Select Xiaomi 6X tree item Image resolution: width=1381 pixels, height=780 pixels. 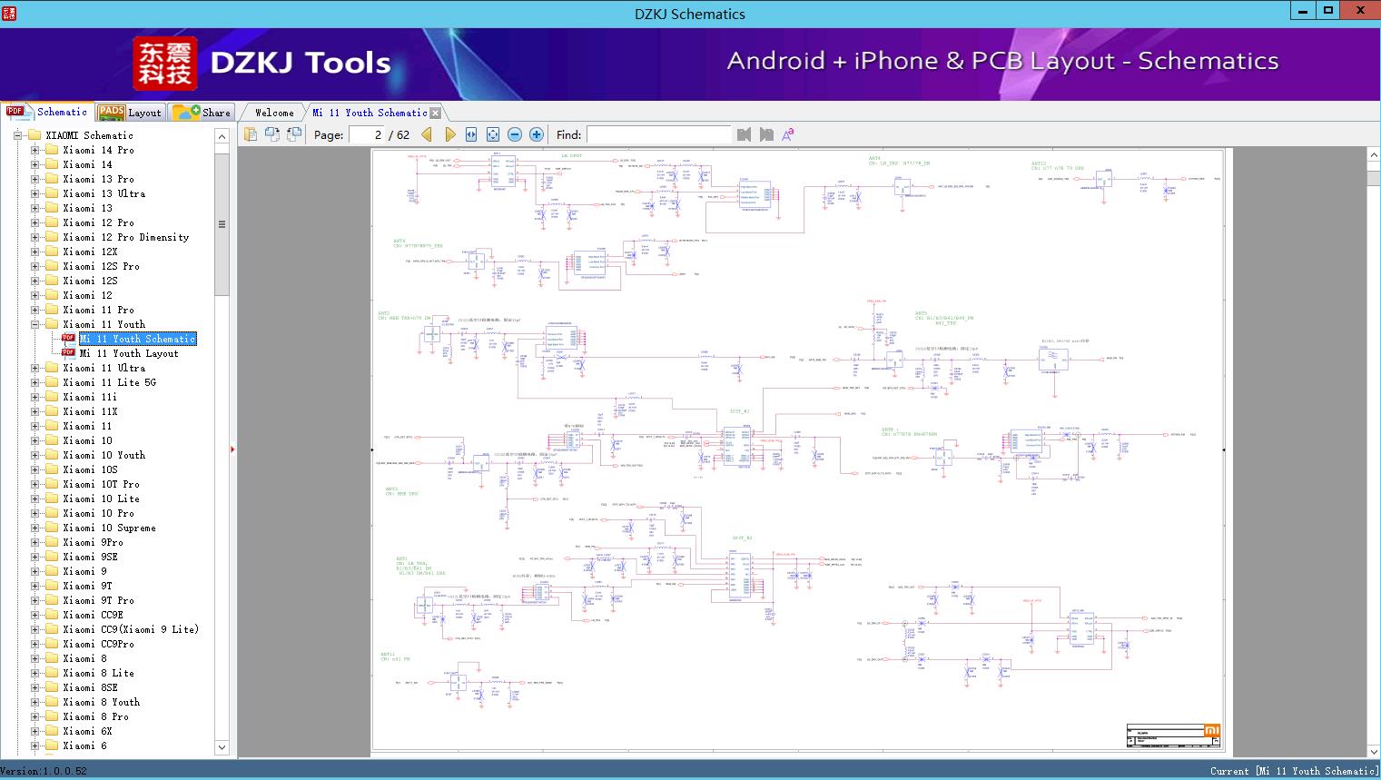click(87, 731)
